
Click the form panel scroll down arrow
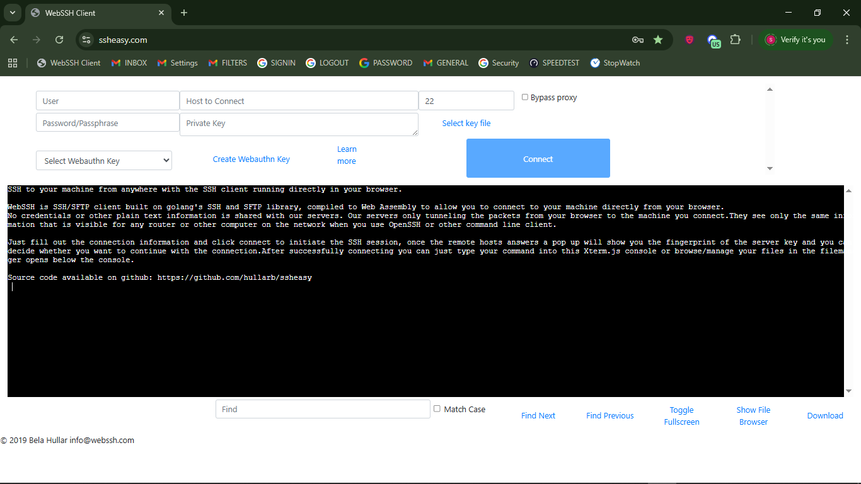770,168
